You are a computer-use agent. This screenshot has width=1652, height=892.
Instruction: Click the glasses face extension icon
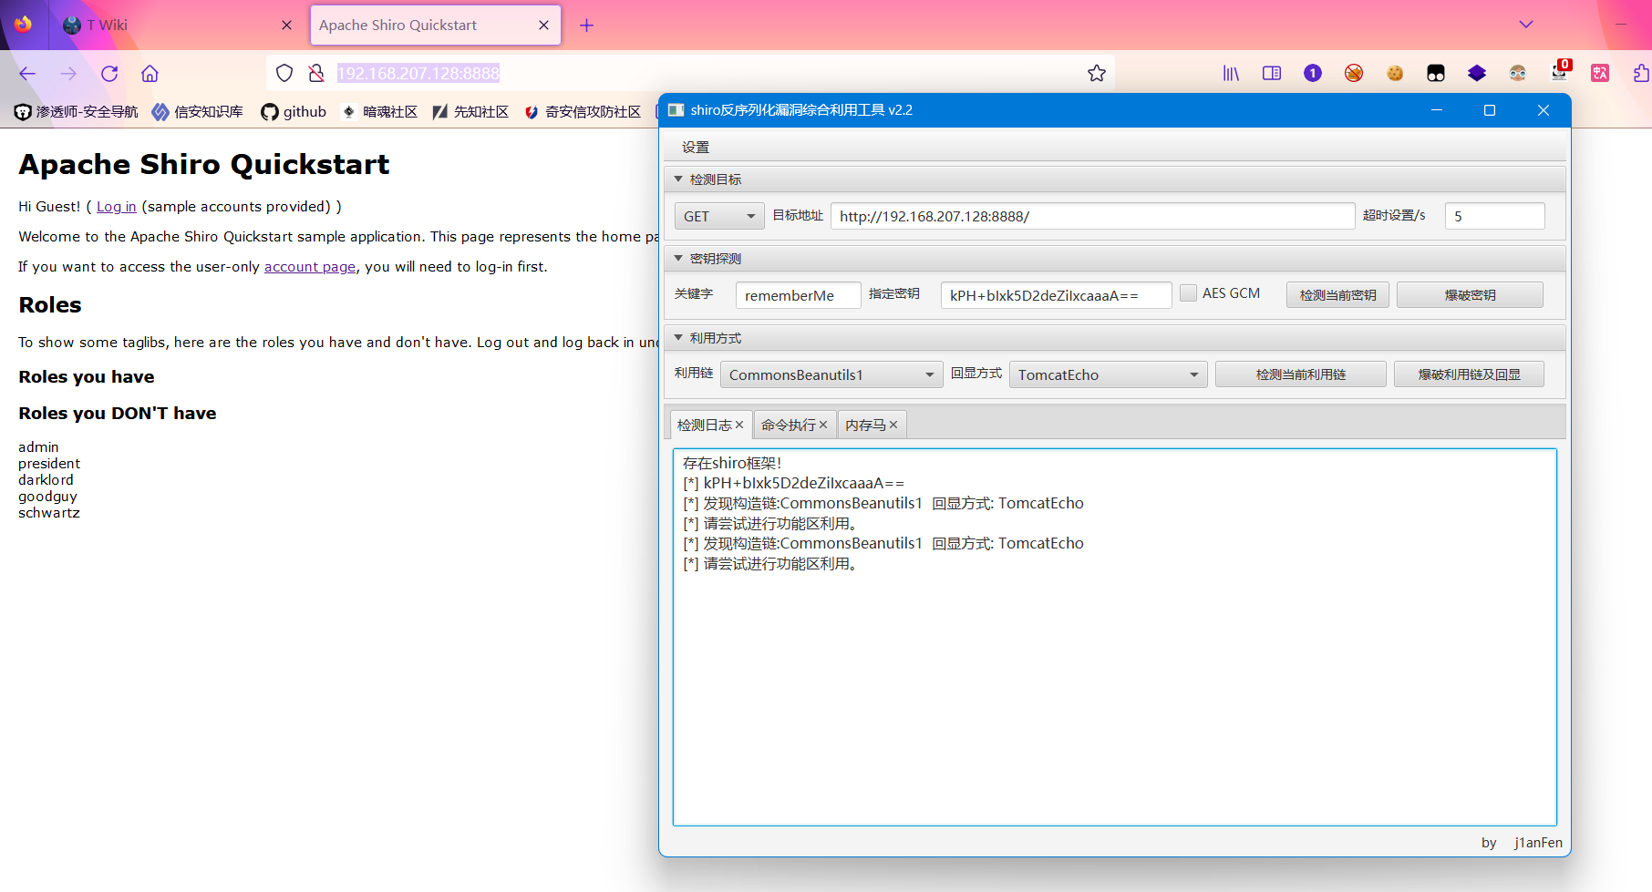tap(1518, 73)
